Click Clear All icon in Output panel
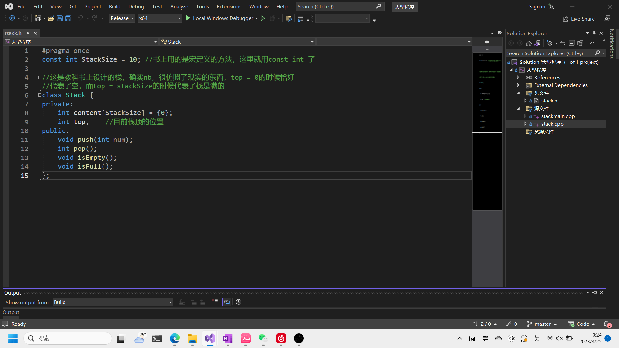 point(215,302)
